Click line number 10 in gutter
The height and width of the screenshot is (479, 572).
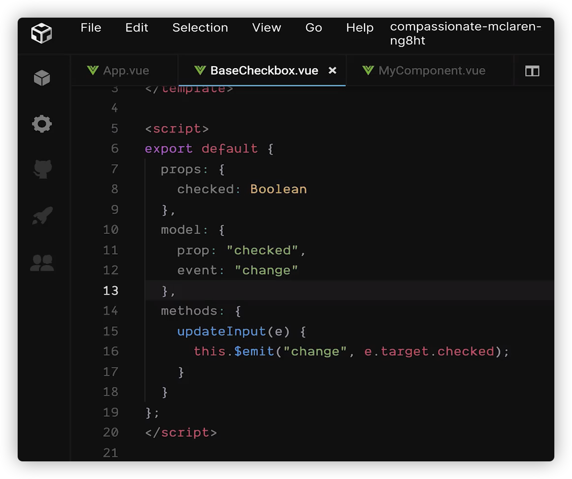[x=111, y=230]
